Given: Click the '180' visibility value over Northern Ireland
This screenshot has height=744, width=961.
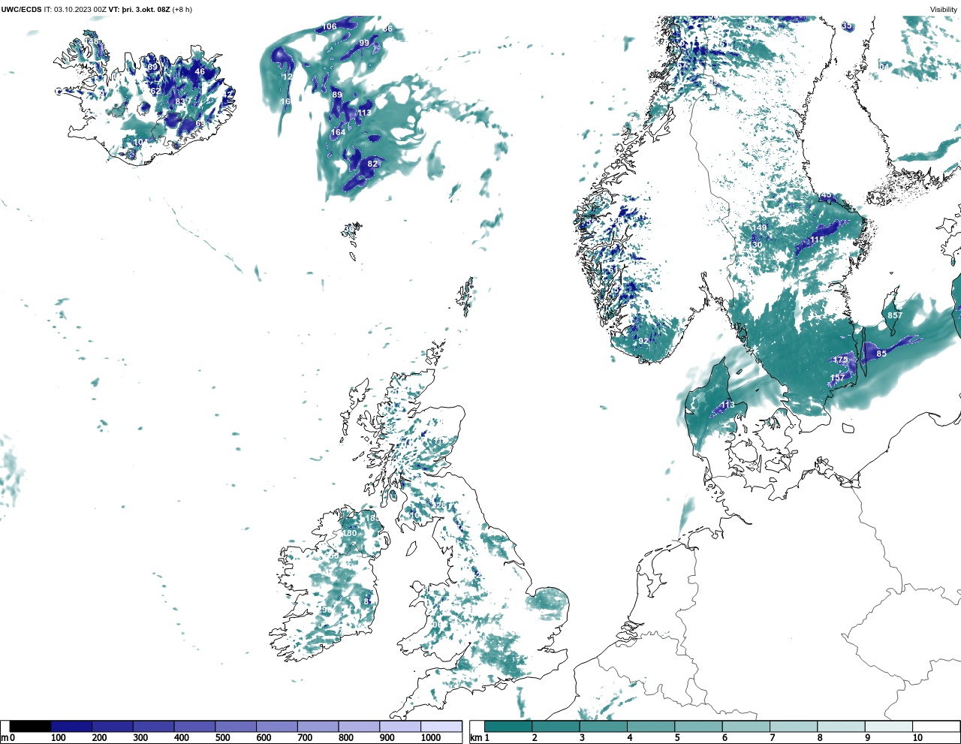Looking at the screenshot, I should point(350,534).
